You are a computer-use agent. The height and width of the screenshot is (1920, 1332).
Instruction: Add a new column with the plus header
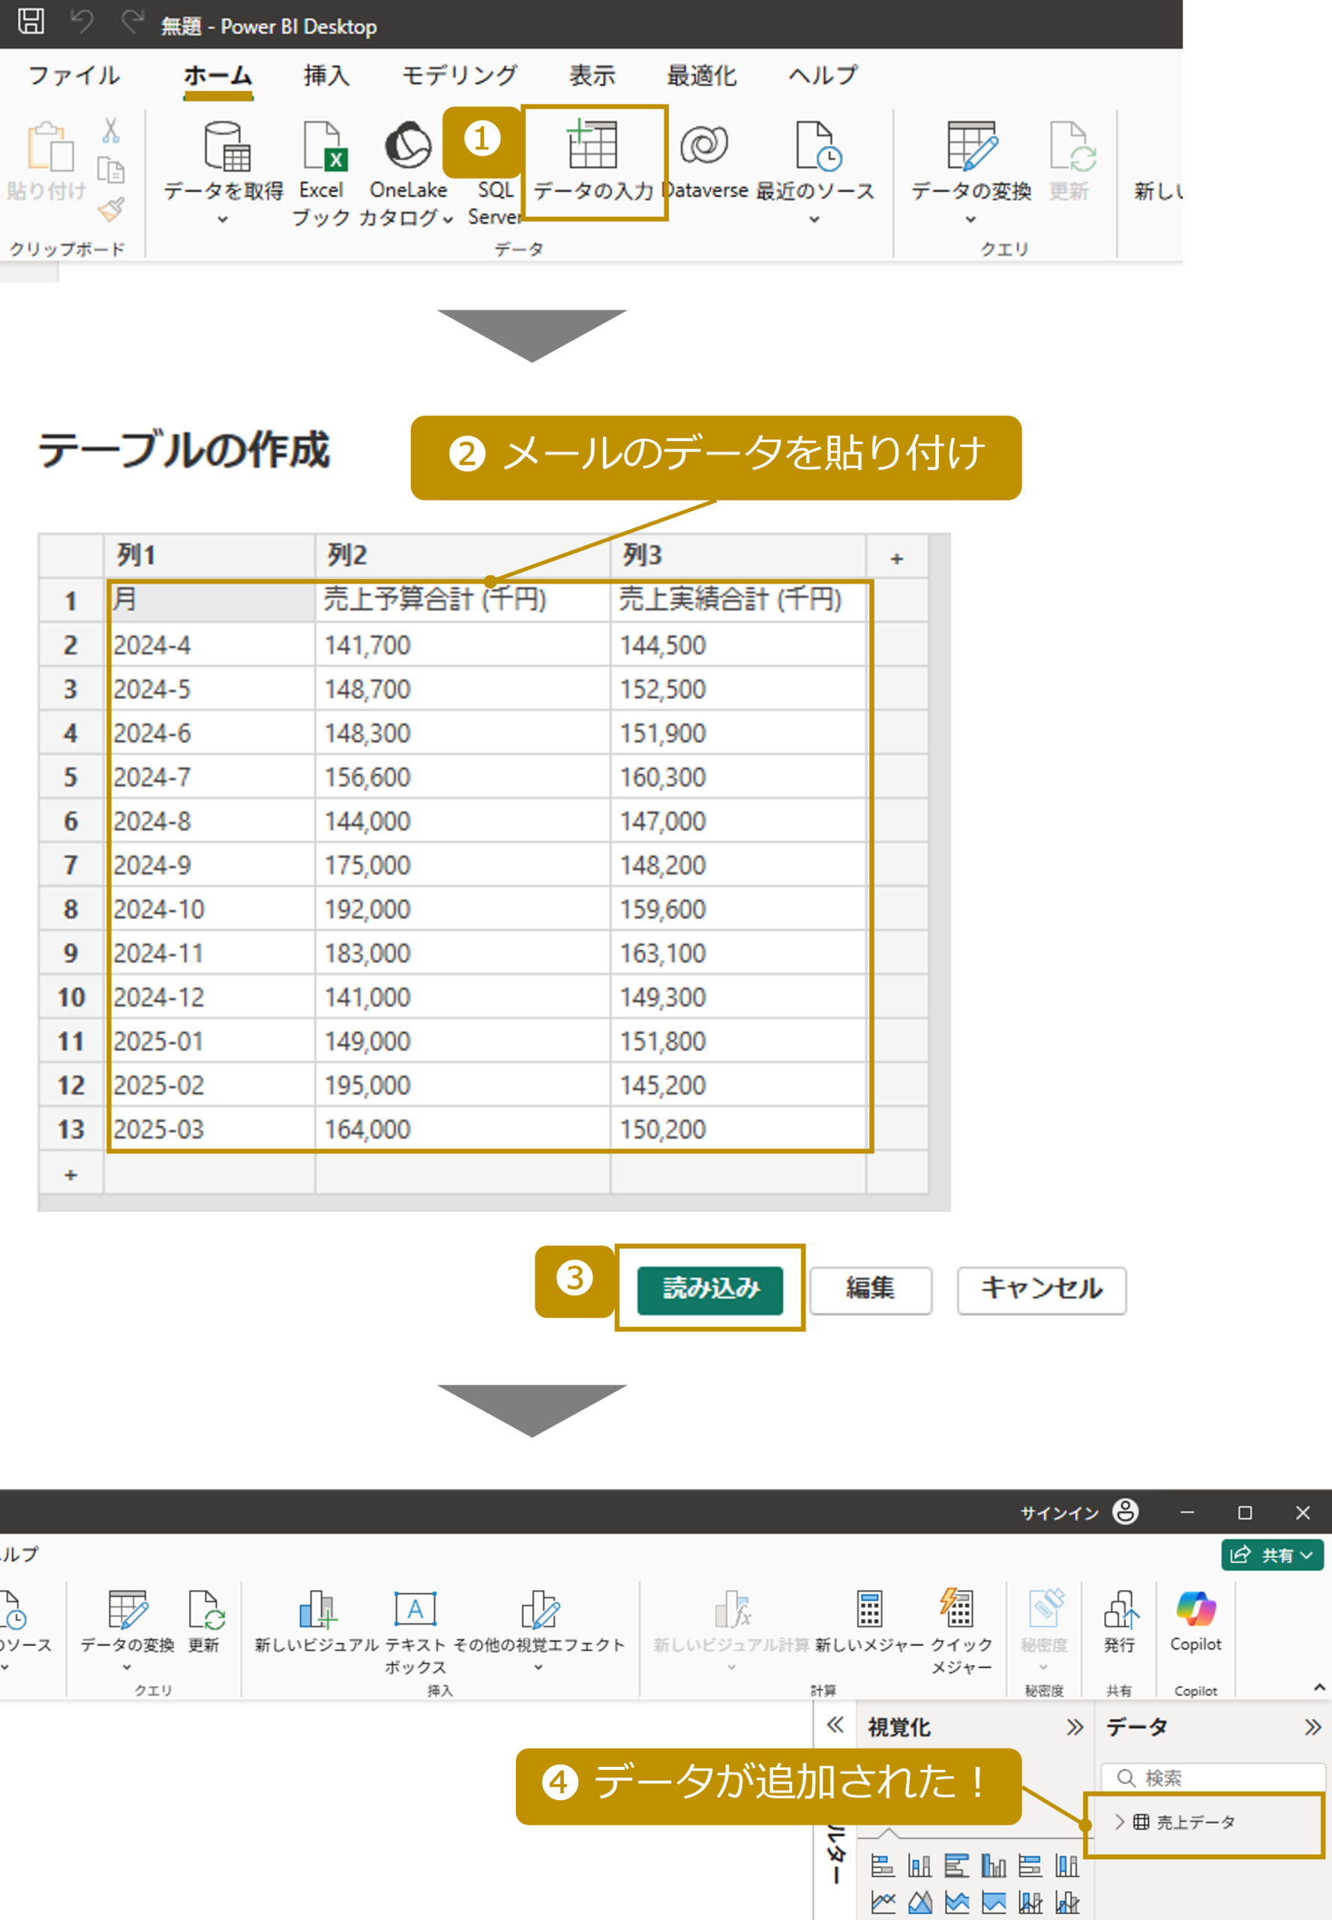896,558
